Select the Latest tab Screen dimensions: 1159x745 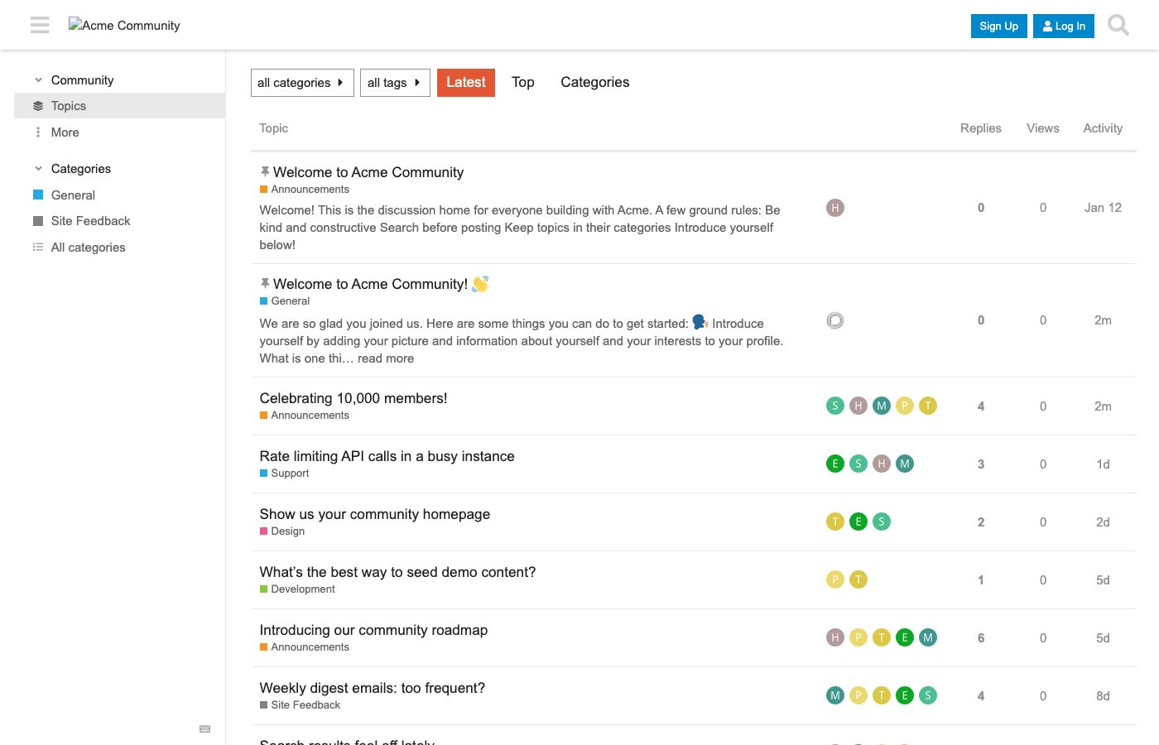466,82
